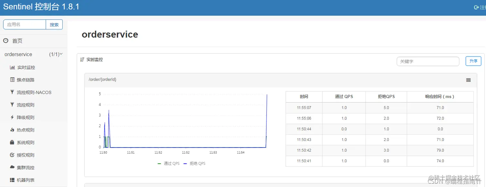Click the (1/1) instance count
The width and height of the screenshot is (486, 187).
coord(54,54)
